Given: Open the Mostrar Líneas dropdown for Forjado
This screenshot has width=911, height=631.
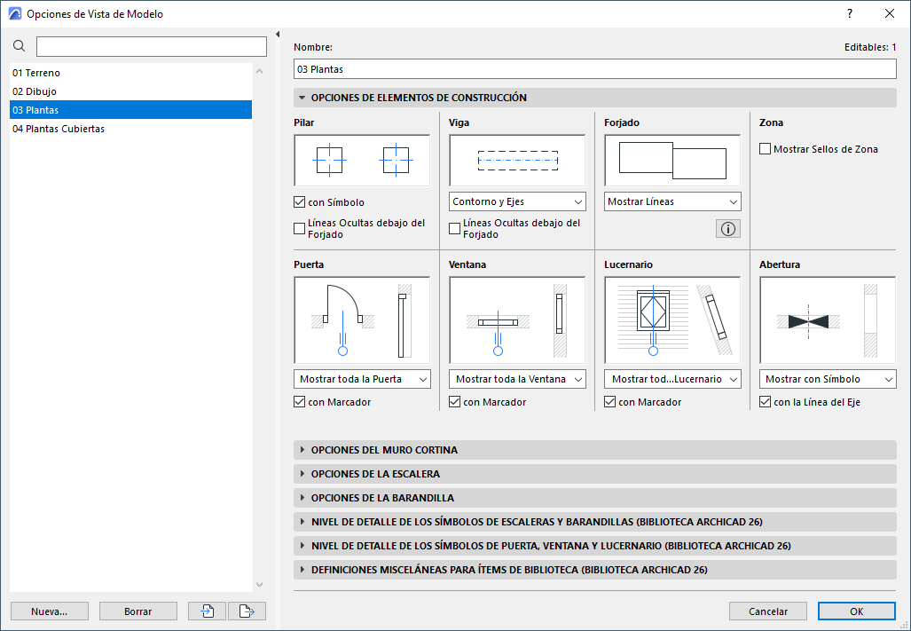Looking at the screenshot, I should click(671, 201).
